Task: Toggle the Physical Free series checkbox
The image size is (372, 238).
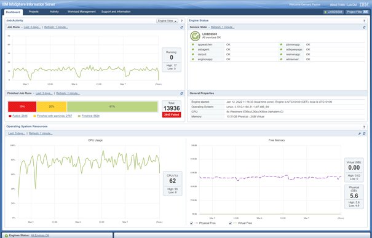Action: click(x=192, y=223)
